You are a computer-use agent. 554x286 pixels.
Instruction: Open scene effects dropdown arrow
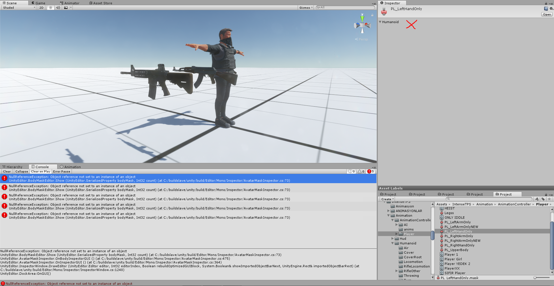pyautogui.click(x=71, y=8)
